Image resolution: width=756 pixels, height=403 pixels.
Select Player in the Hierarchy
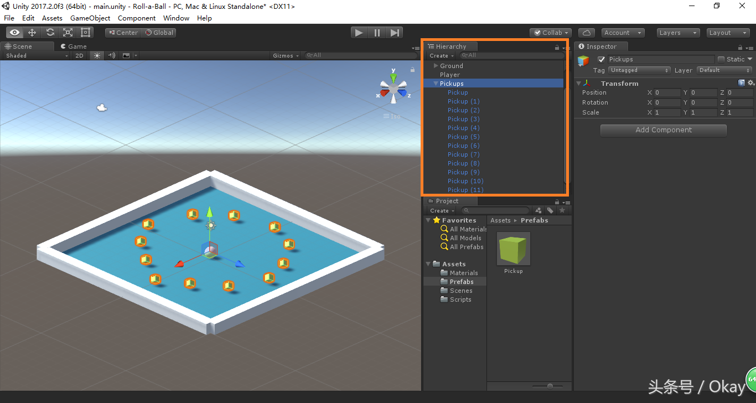tap(450, 75)
